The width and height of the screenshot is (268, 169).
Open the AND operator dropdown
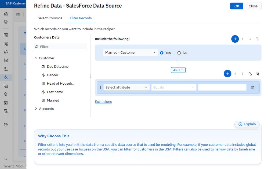point(178,70)
